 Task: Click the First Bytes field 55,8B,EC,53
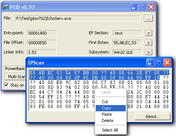(127, 43)
